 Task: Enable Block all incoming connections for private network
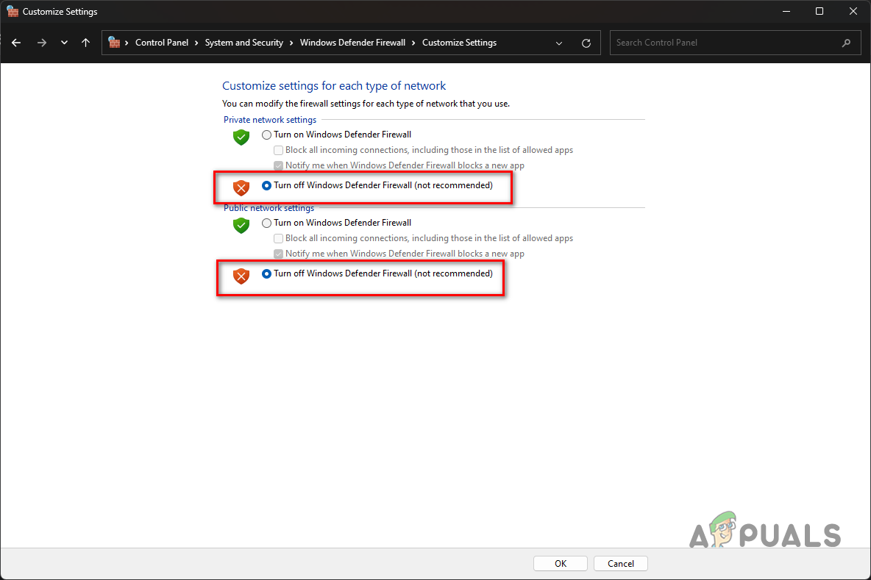pos(278,150)
